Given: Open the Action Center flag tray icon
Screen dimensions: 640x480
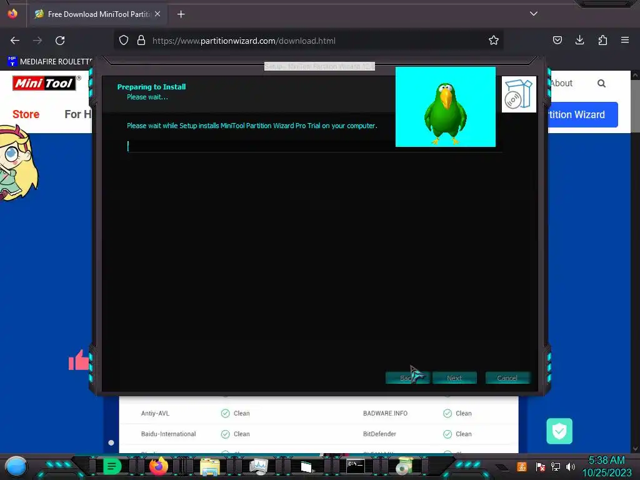Looking at the screenshot, I should pos(540,466).
